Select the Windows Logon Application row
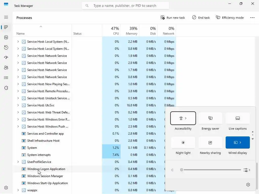Image resolution: width=259 pixels, height=194 pixels. [89, 169]
